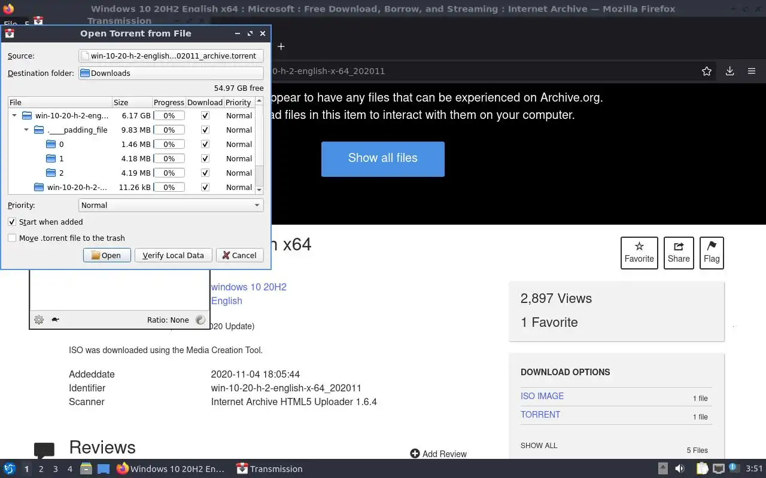
Task: Select folder icon of file 2 row
Action: pos(51,173)
